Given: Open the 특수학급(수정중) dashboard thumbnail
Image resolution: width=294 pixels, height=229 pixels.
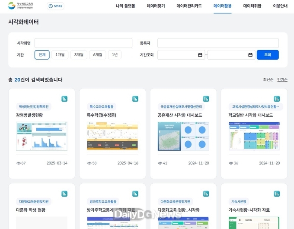Looking at the screenshot, I should click(x=112, y=136).
